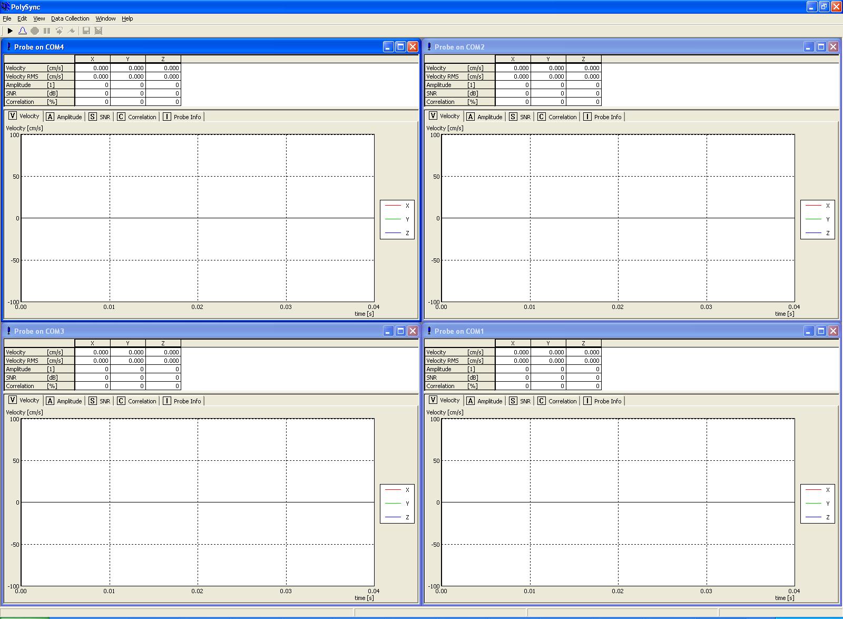
Task: Open the Data Collection menu
Action: (x=70, y=18)
